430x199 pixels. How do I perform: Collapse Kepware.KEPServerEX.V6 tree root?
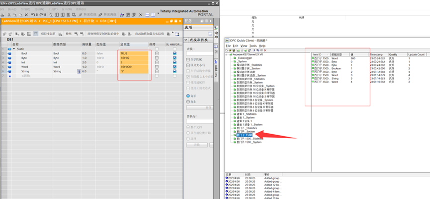[227, 54]
